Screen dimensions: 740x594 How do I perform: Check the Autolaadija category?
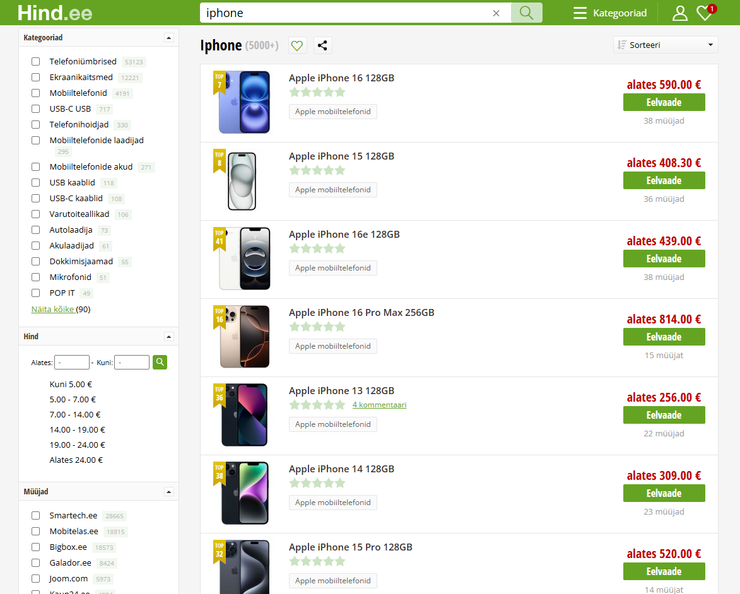[x=35, y=230]
